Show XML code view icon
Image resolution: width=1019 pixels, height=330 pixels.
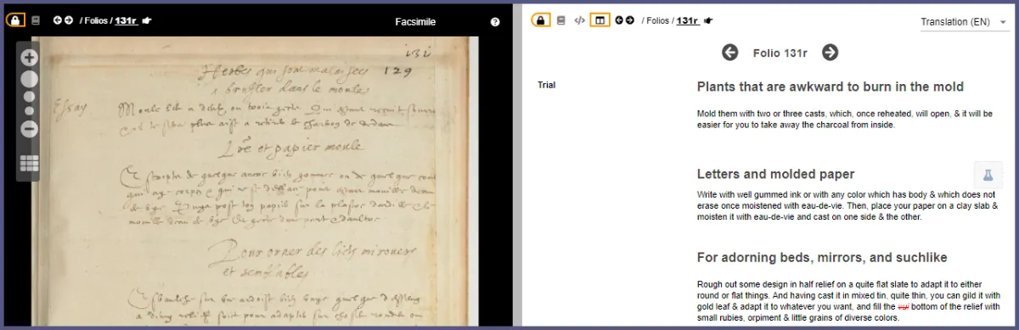(579, 20)
